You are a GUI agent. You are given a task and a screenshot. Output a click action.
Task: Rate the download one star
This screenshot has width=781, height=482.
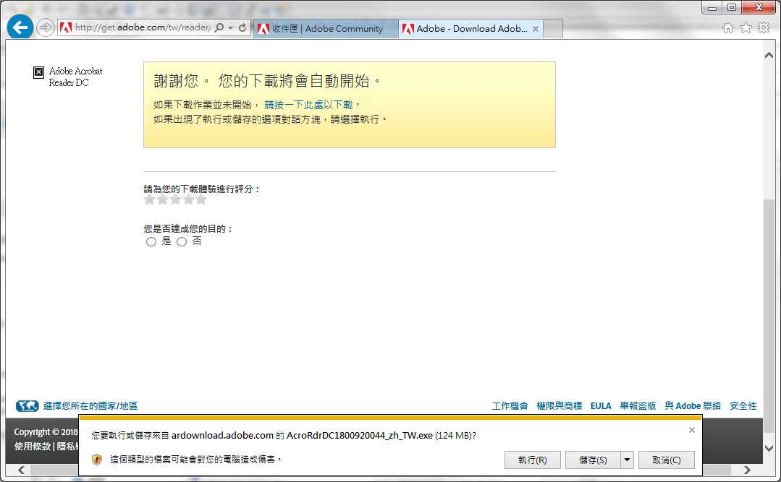pos(149,199)
